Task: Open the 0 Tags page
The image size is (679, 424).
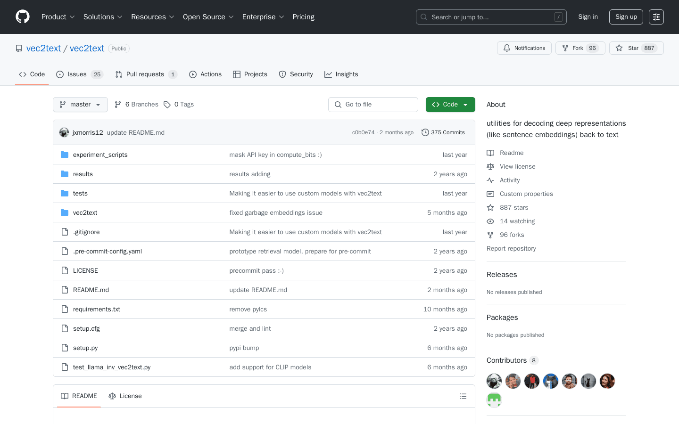Action: click(179, 105)
